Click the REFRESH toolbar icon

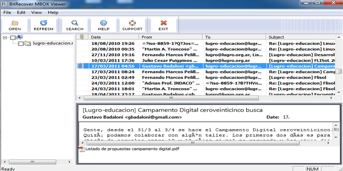pyautogui.click(x=43, y=23)
